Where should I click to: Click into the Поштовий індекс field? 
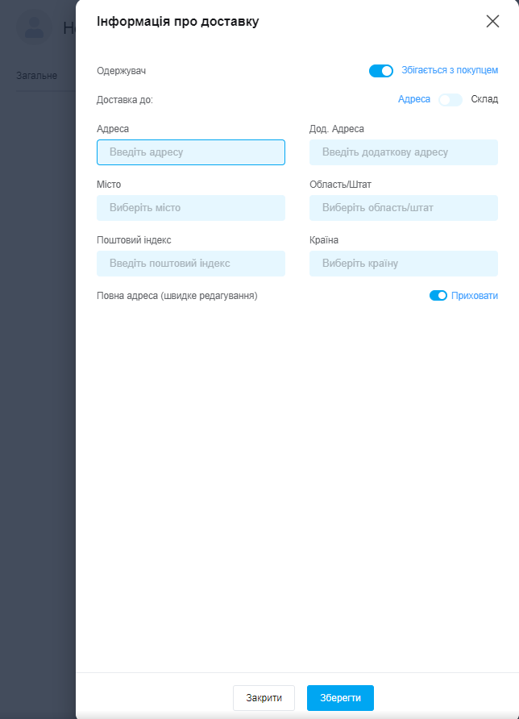tap(191, 264)
